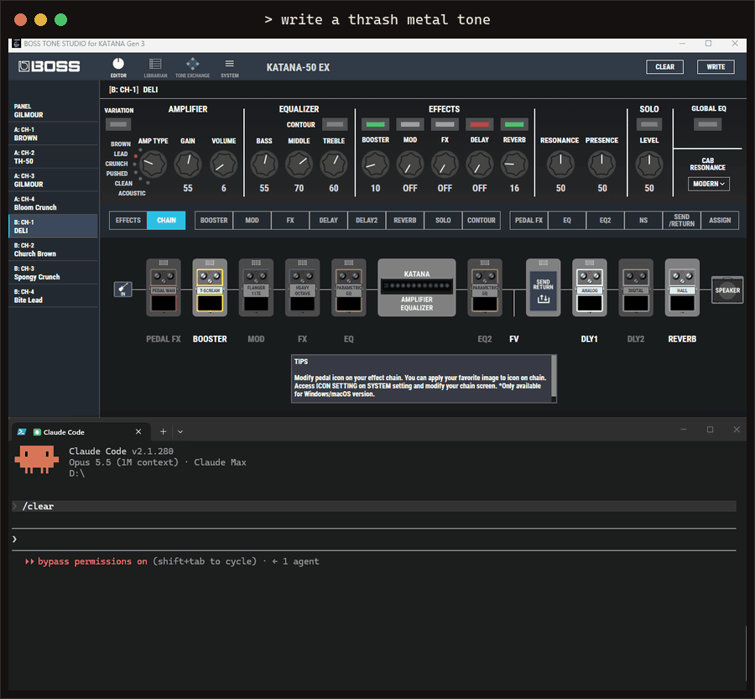The image size is (755, 699).
Task: Open the Librarian icon
Action: coord(155,67)
